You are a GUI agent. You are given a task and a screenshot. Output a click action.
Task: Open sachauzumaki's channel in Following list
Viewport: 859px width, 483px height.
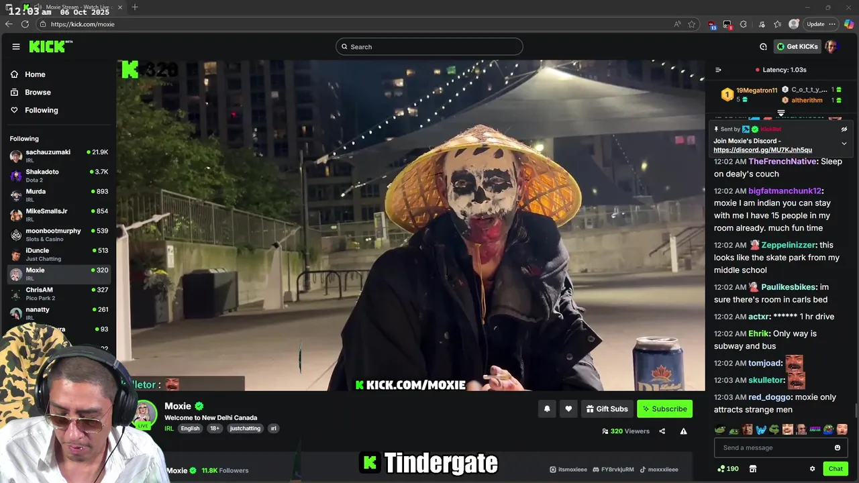click(x=59, y=156)
